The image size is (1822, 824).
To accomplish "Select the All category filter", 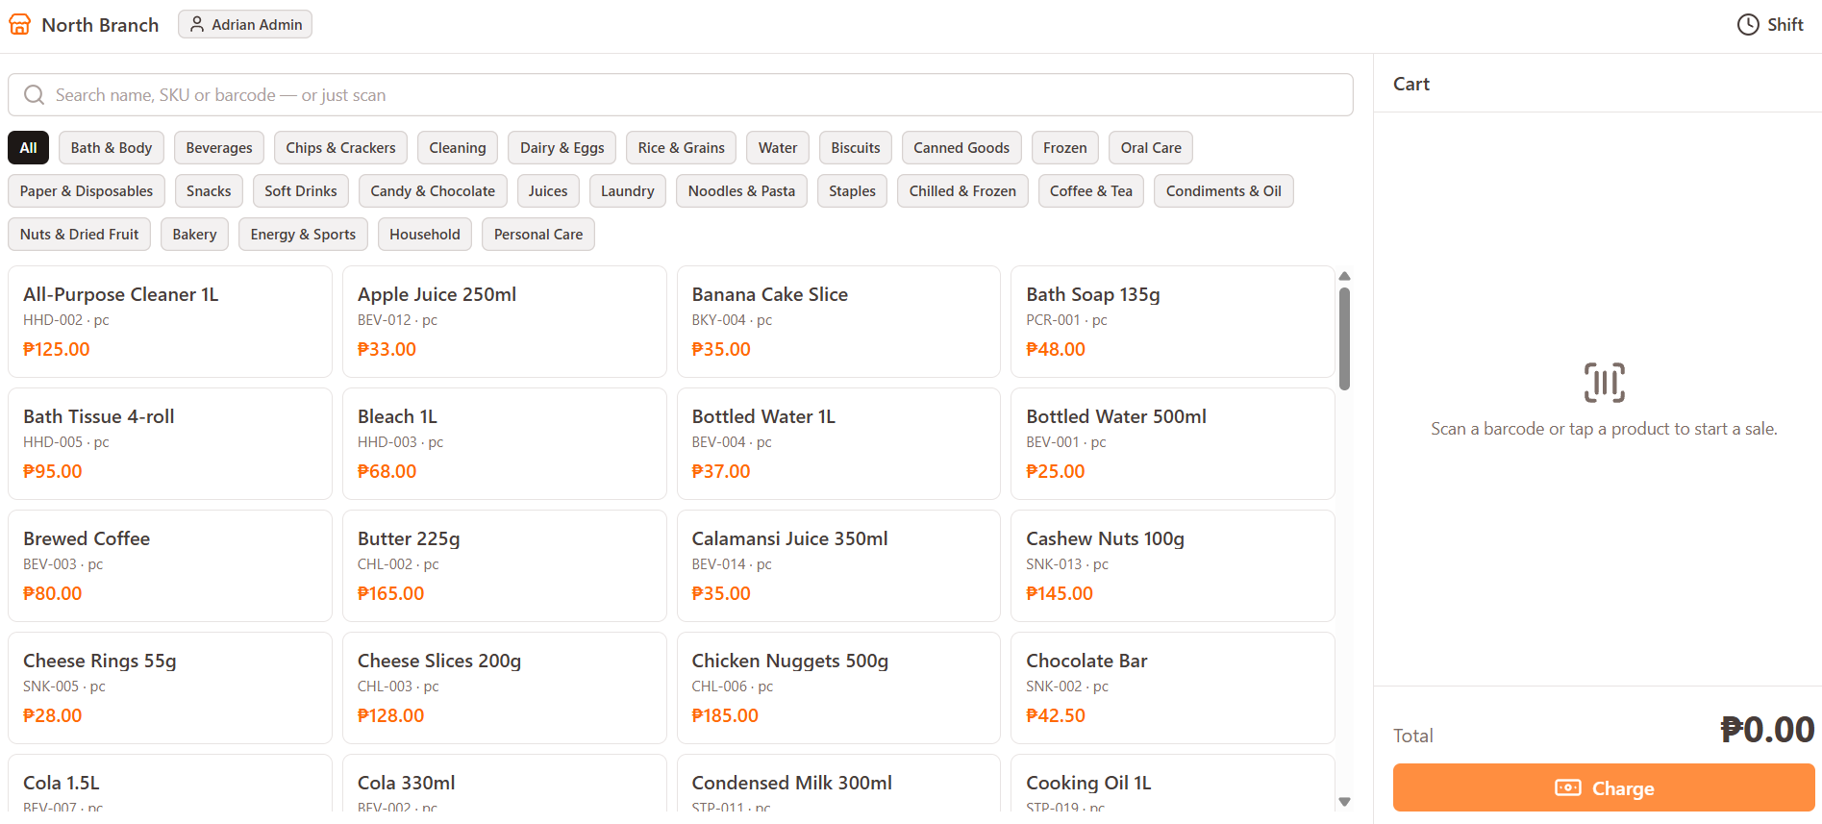I will coord(29,148).
